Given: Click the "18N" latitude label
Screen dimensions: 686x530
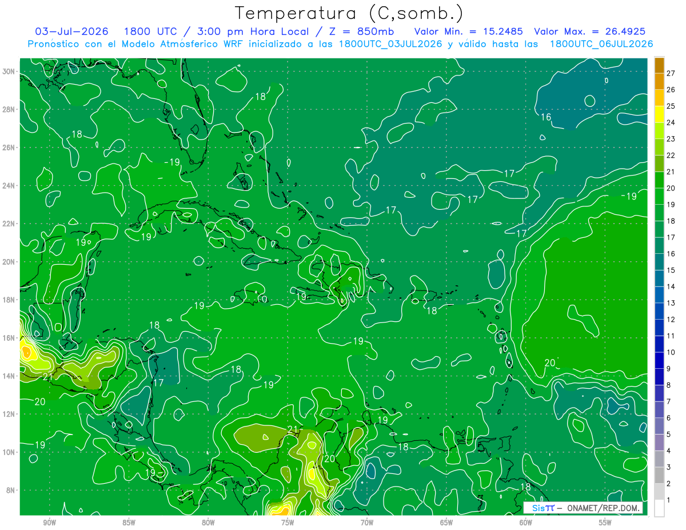Looking at the screenshot, I should pos(8,300).
